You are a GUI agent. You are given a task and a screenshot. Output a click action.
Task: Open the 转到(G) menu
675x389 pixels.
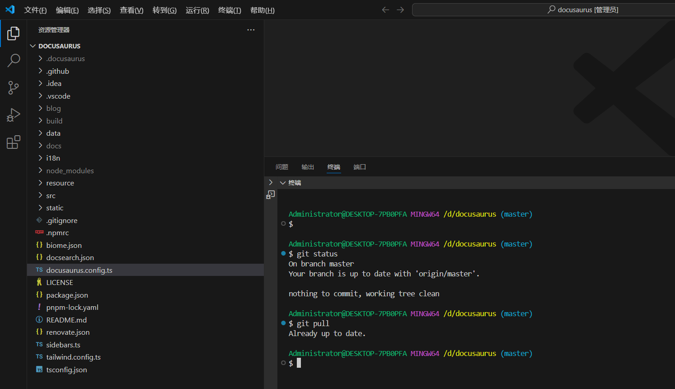coord(164,10)
